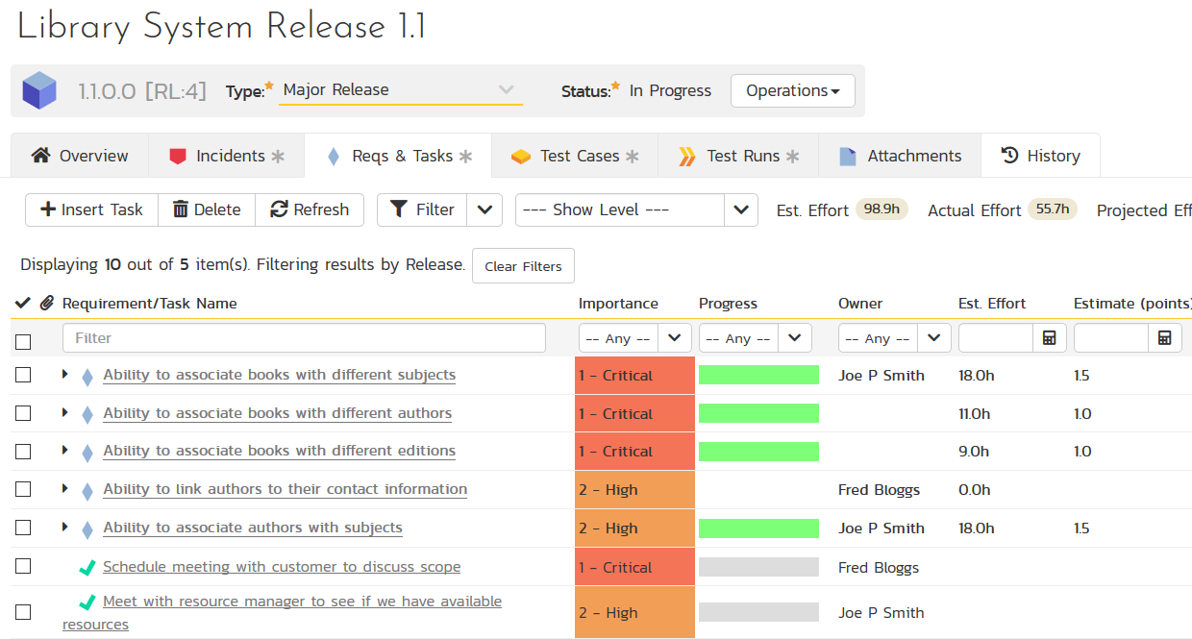Click the calculator icon beside Est. Effort filter
Viewport: 1192px width, 639px height.
(1050, 338)
